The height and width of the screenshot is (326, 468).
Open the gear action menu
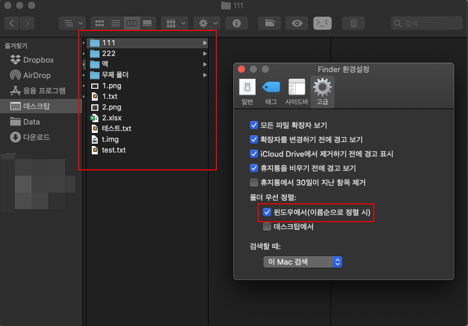[207, 23]
